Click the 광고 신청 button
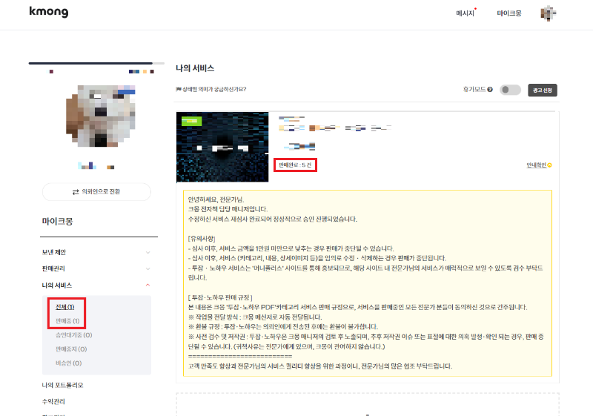593x416 pixels. click(x=543, y=90)
